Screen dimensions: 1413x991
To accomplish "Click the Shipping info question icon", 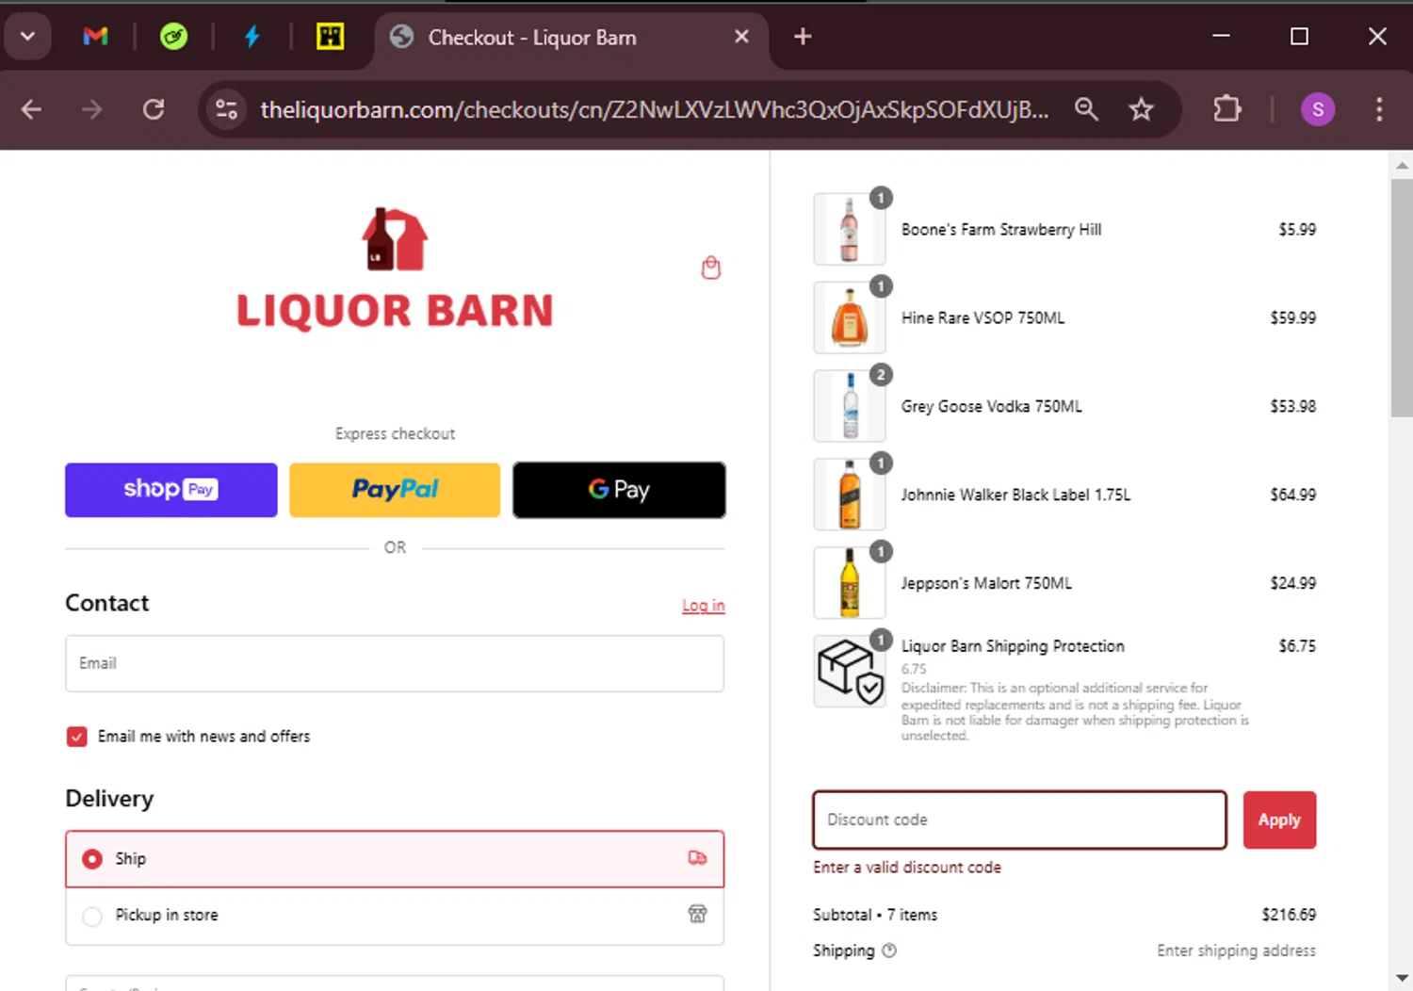I will click(x=888, y=950).
